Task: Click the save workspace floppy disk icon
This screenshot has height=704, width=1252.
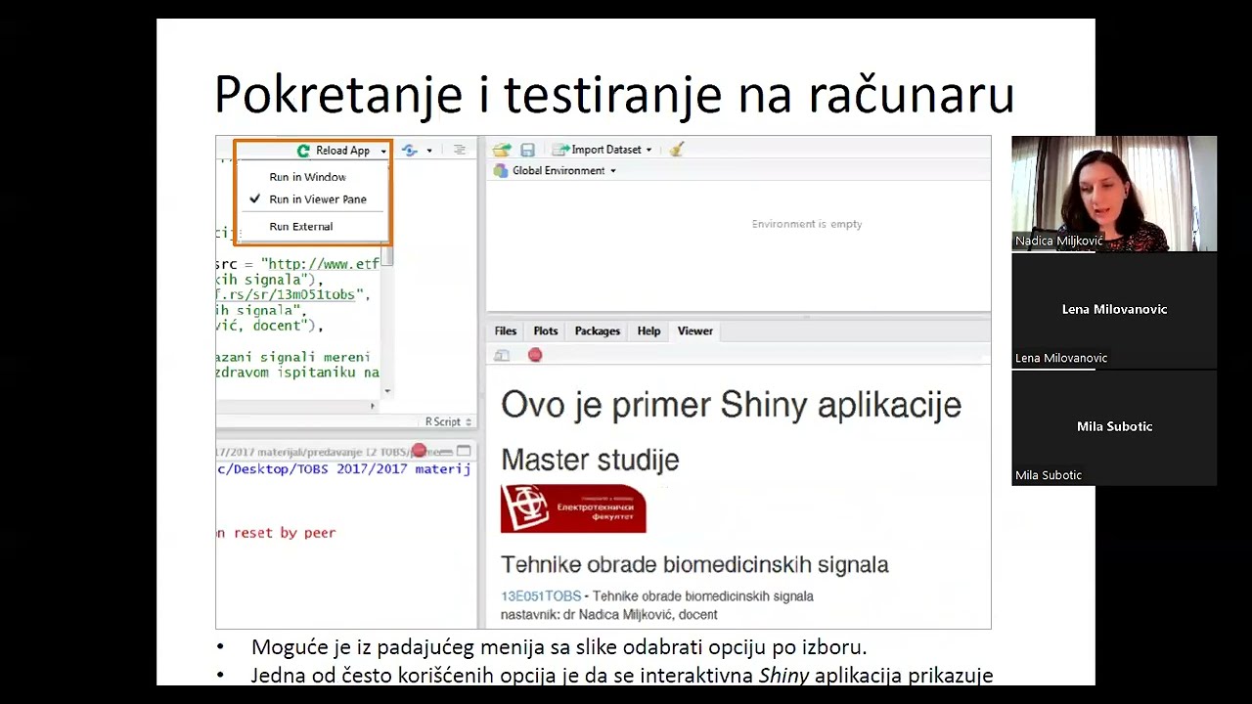Action: tap(527, 150)
